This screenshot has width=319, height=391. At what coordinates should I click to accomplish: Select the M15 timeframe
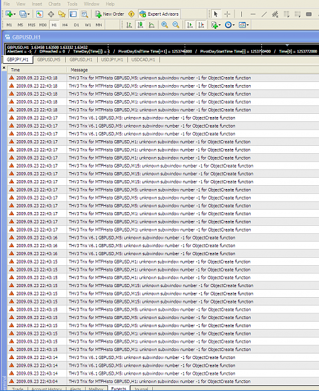pos(31,24)
